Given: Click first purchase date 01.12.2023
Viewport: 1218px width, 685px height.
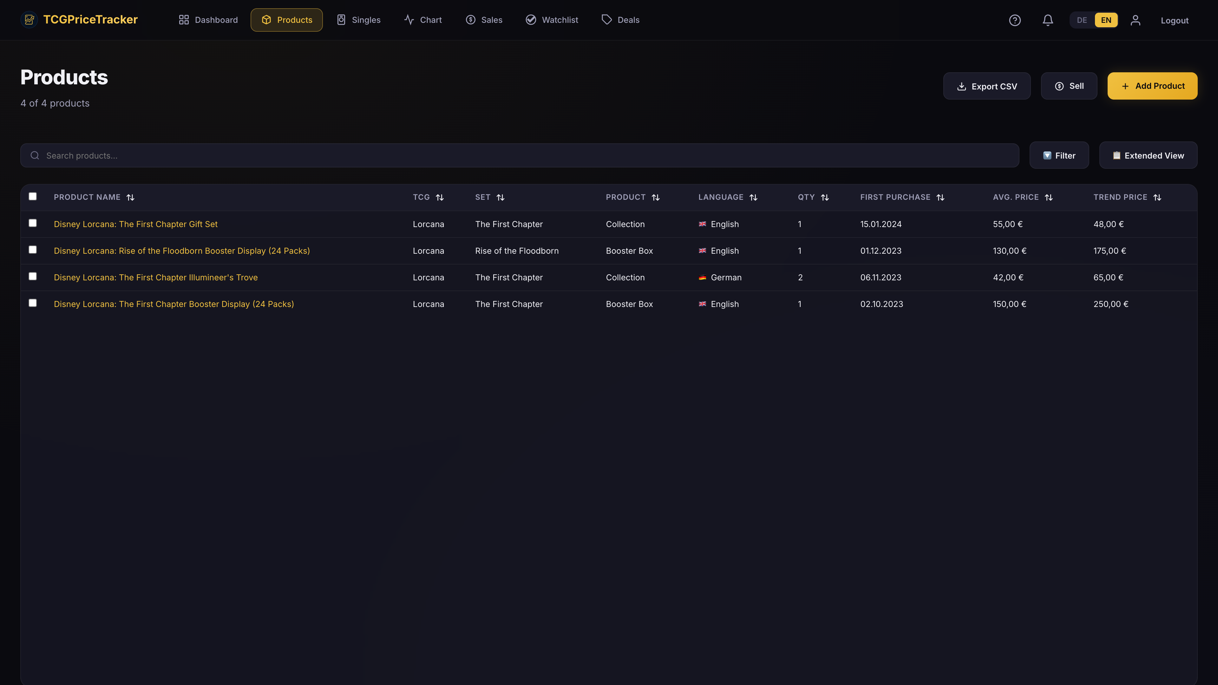Looking at the screenshot, I should coord(881,251).
